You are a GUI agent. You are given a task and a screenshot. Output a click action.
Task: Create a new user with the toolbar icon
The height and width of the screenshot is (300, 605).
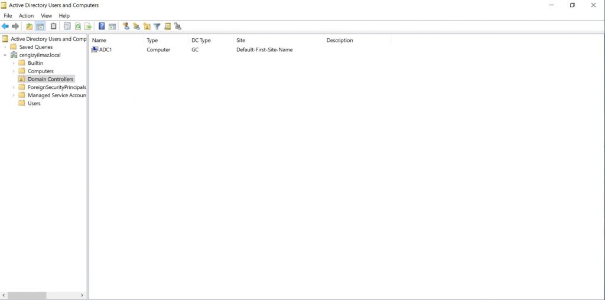point(126,26)
